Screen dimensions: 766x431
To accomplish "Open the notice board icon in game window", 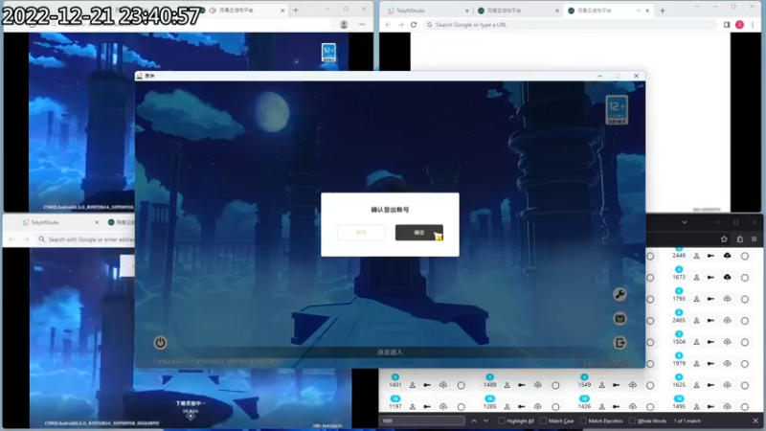I will point(620,319).
